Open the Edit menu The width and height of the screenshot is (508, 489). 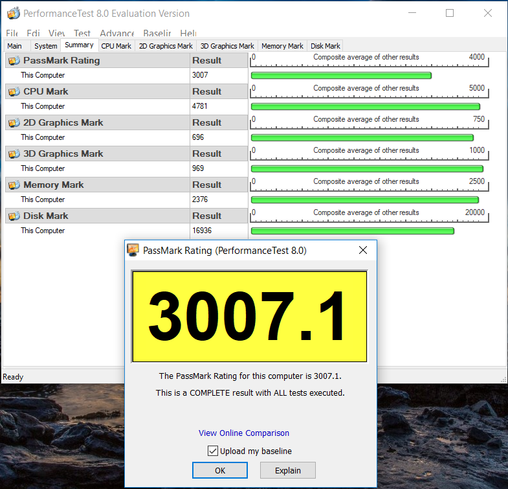(x=33, y=33)
